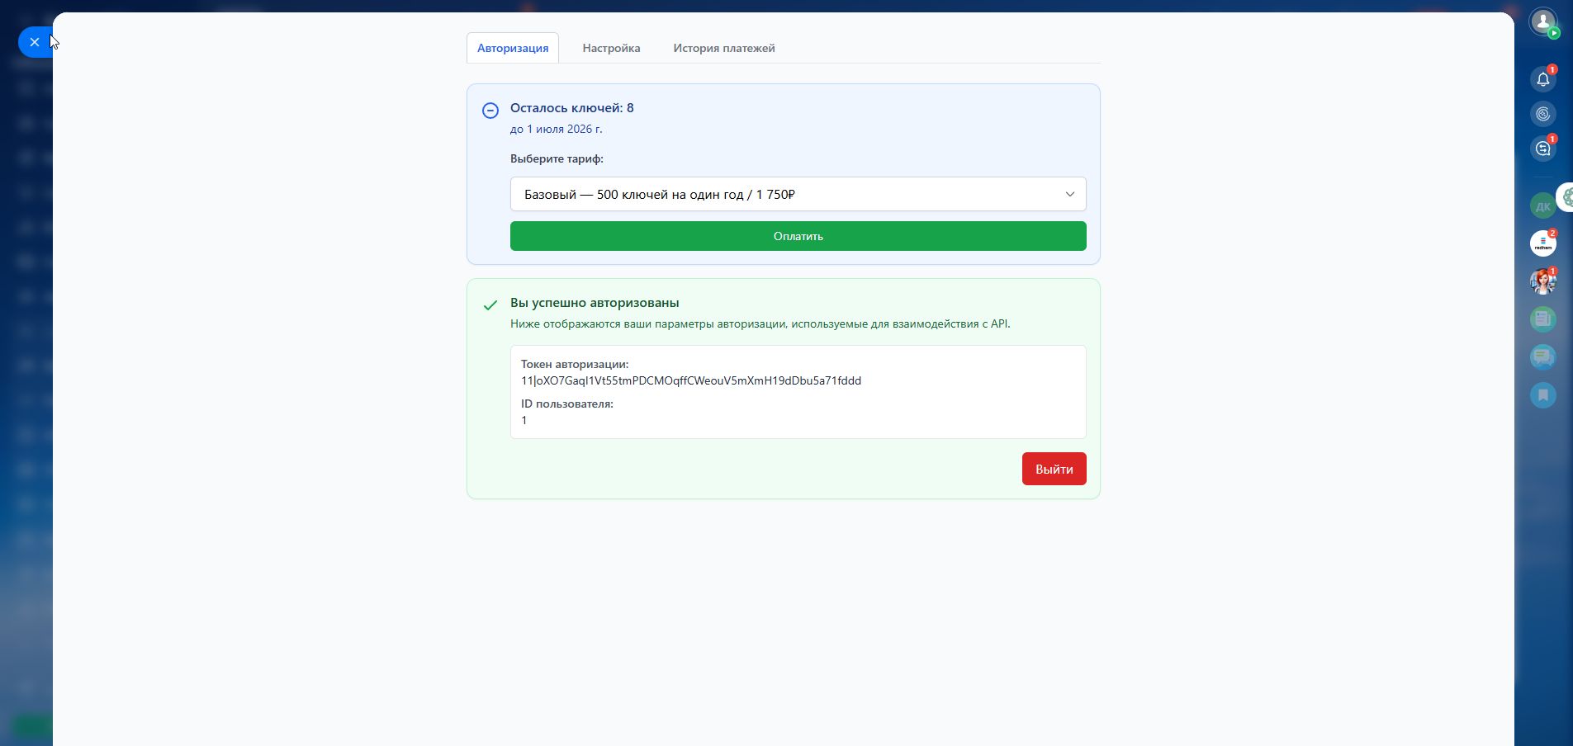The height and width of the screenshot is (746, 1573).
Task: Click the spiral icon below the bell
Action: tap(1542, 114)
